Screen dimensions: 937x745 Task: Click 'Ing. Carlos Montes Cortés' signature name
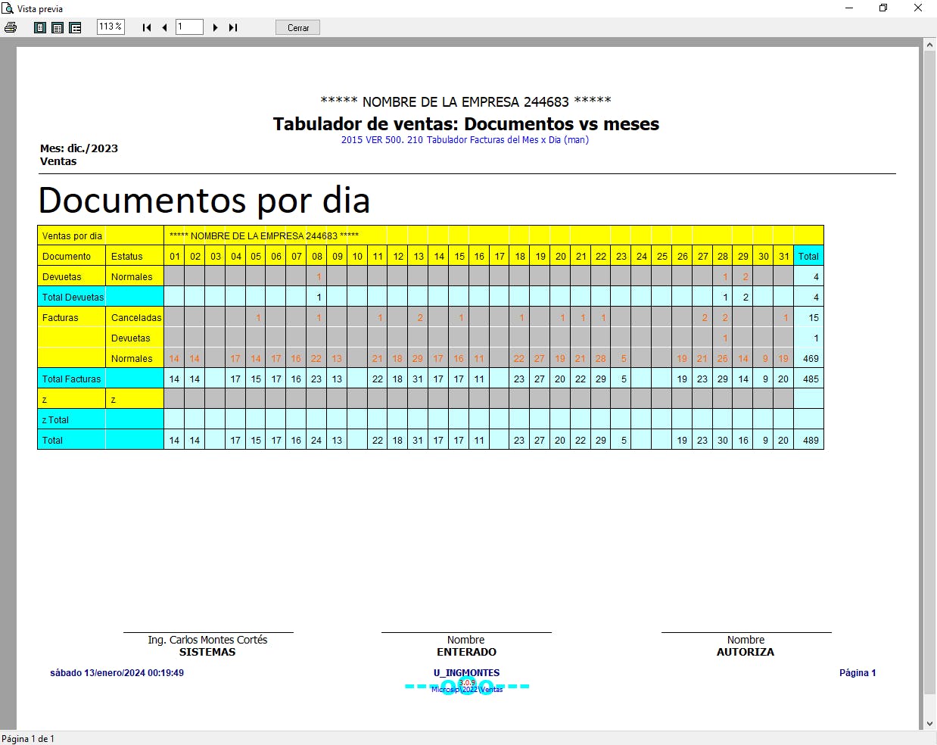[x=207, y=641]
